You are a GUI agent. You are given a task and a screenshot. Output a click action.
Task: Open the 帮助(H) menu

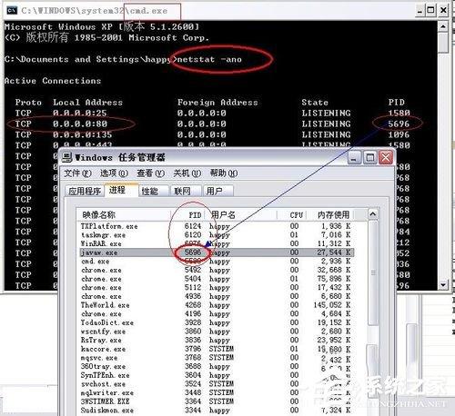coord(224,173)
